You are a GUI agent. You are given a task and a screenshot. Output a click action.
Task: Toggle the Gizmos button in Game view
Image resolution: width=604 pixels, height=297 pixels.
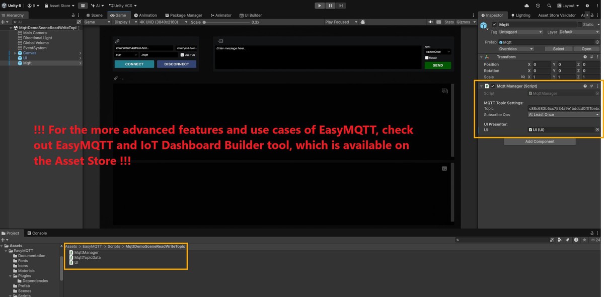[x=463, y=22]
